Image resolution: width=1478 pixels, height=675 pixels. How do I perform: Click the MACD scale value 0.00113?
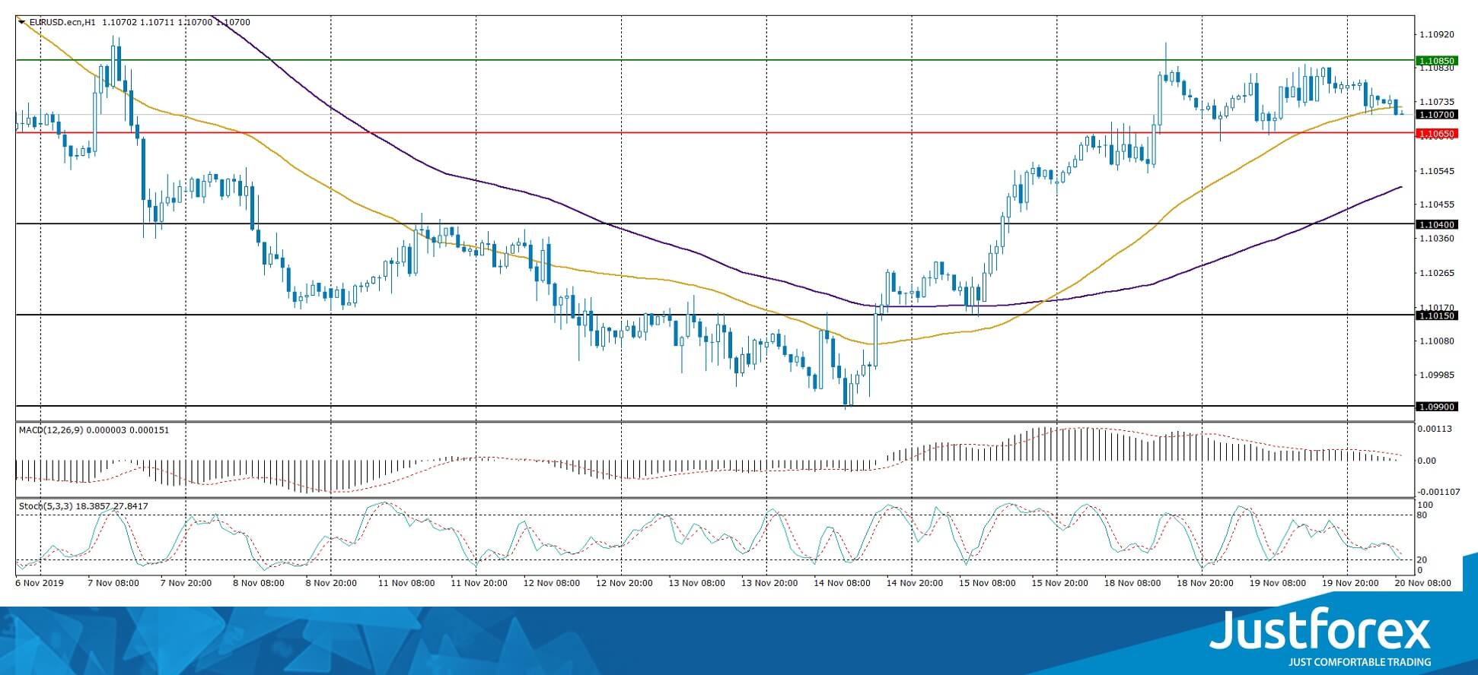(1435, 429)
